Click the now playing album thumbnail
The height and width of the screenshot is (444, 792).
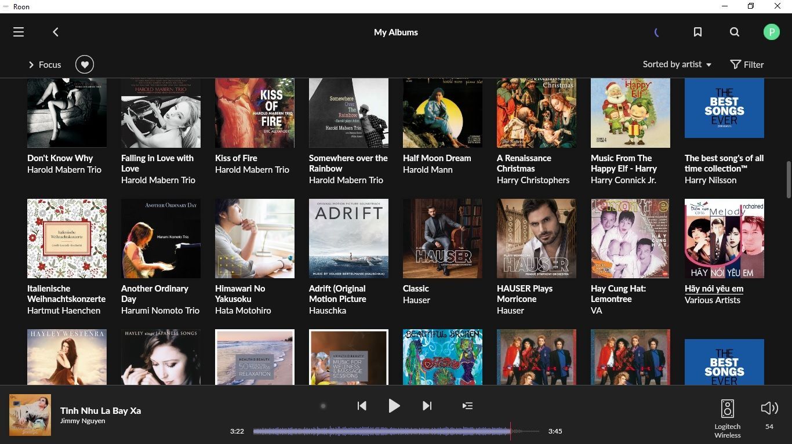coord(30,415)
